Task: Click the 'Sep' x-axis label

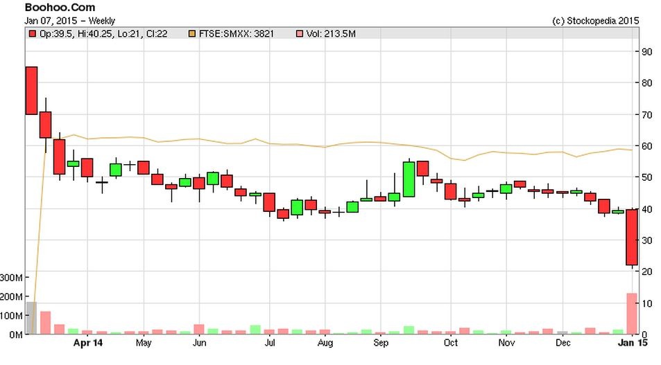Action: [x=381, y=343]
